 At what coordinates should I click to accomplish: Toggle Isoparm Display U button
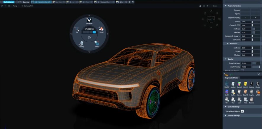click(x=245, y=18)
